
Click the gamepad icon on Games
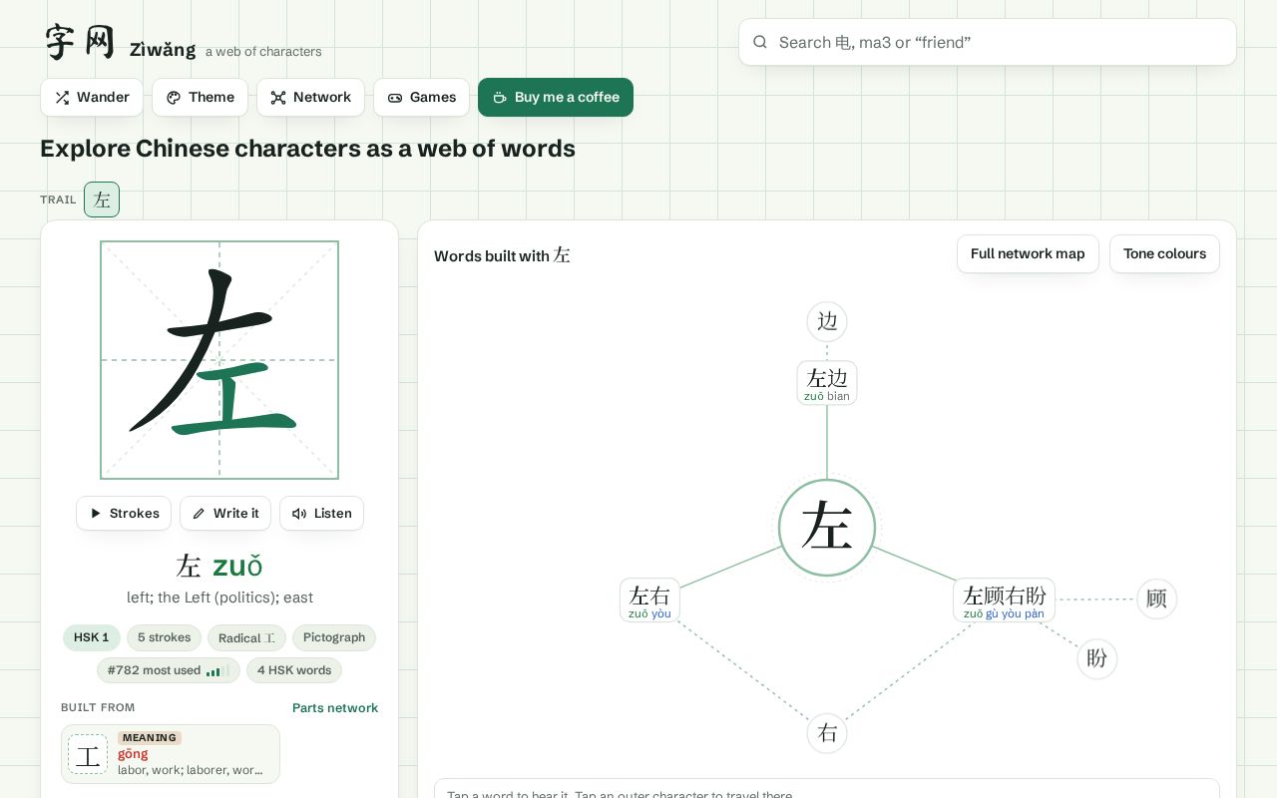[x=395, y=98]
